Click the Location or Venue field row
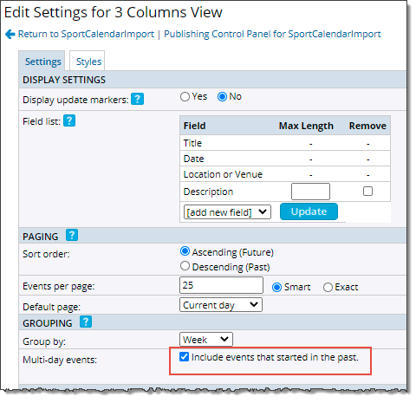The height and width of the screenshot is (403, 416). pyautogui.click(x=285, y=174)
